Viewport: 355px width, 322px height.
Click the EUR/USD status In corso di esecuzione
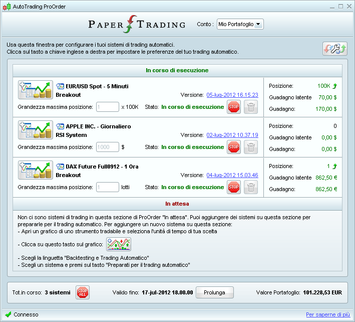tap(193, 107)
